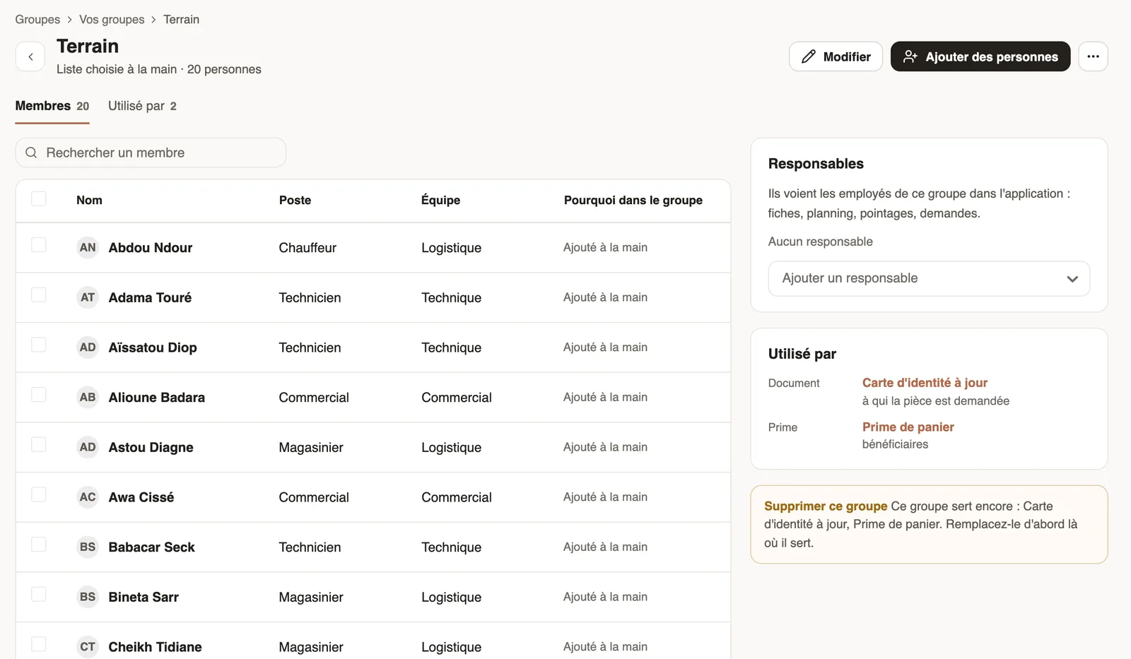Click the Nom column header
The image size is (1131, 659).
89,201
